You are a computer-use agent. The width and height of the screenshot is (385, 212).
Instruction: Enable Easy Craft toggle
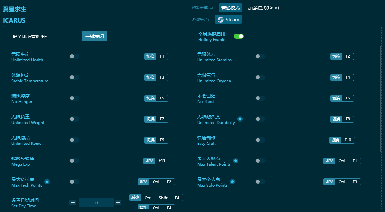[260, 140]
